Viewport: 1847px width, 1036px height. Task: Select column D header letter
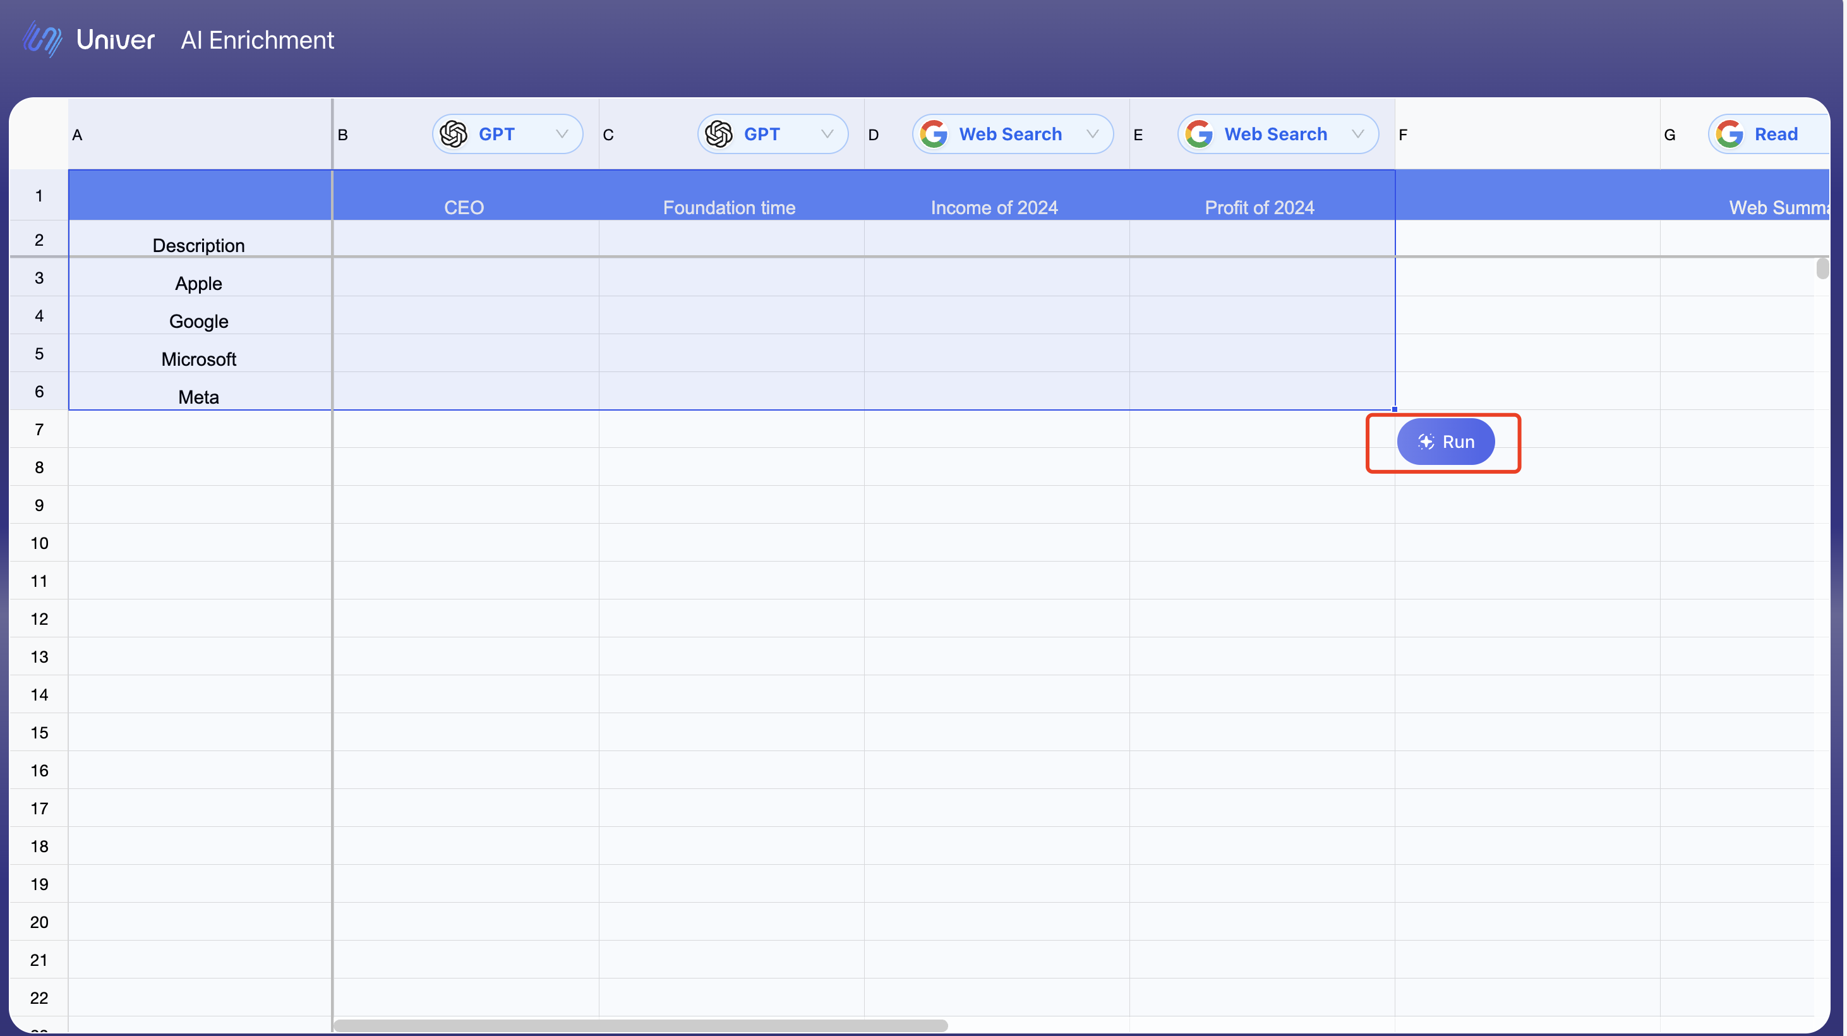pos(874,135)
